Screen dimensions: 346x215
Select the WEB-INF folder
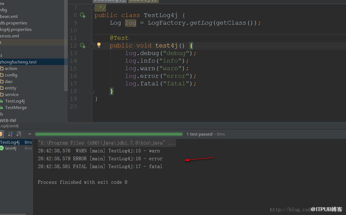pos(8,121)
